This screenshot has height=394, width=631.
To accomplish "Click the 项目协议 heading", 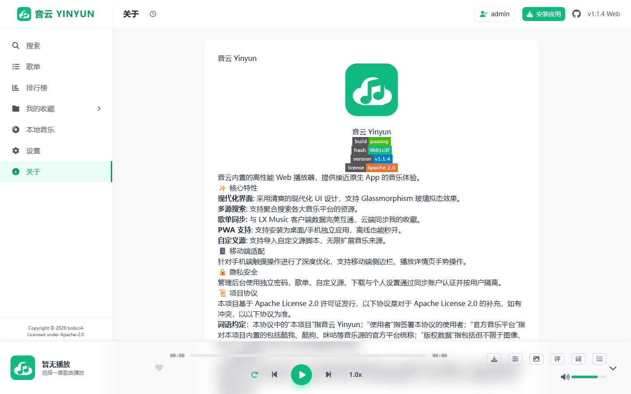I will pyautogui.click(x=244, y=293).
